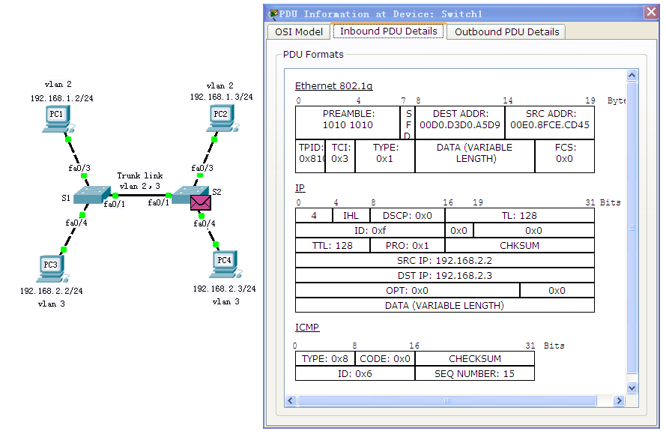The width and height of the screenshot is (666, 431).
Task: Click the 192.168.2.2/24 label below PC3
Action: click(x=52, y=291)
